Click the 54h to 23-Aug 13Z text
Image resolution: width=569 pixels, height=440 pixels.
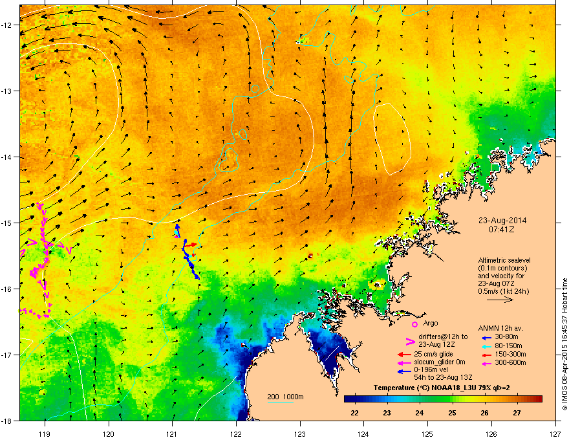coord(443,378)
